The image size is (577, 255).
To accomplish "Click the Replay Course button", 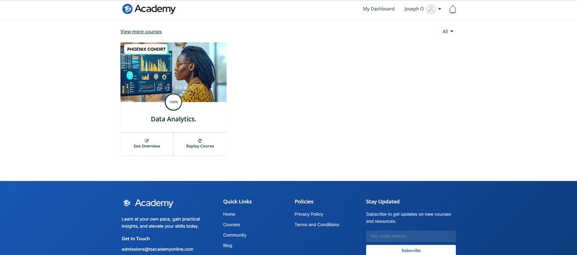I will tap(200, 144).
